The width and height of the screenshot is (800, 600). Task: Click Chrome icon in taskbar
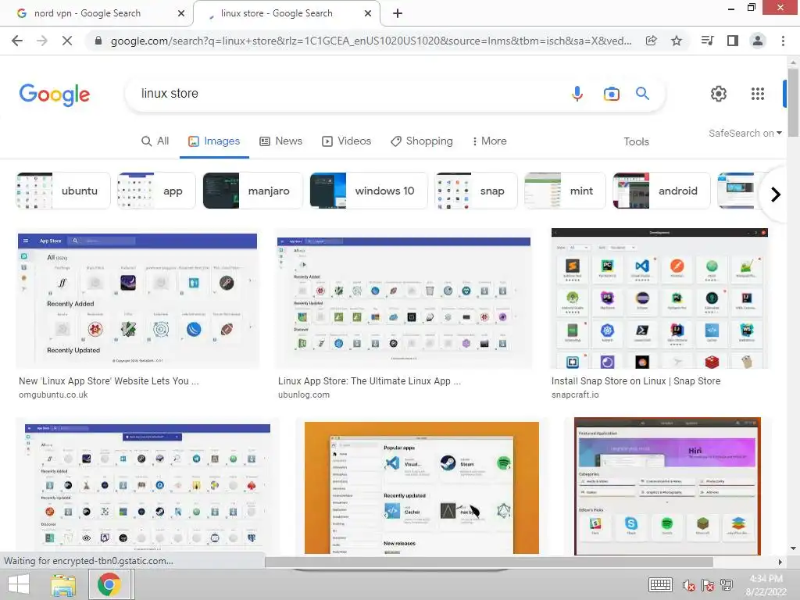tap(109, 584)
